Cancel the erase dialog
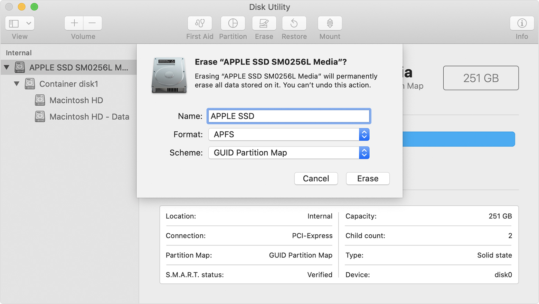 coord(315,179)
